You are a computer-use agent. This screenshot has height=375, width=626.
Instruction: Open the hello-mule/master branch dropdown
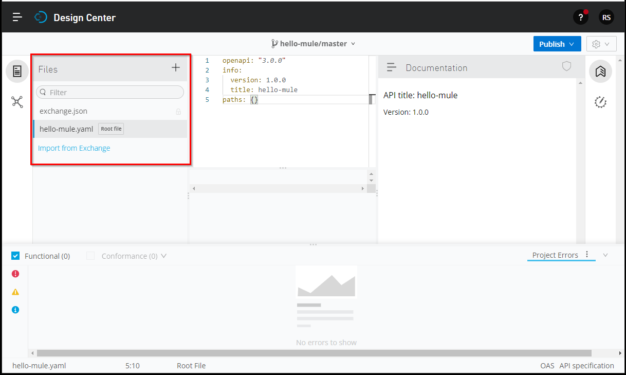[x=353, y=44]
